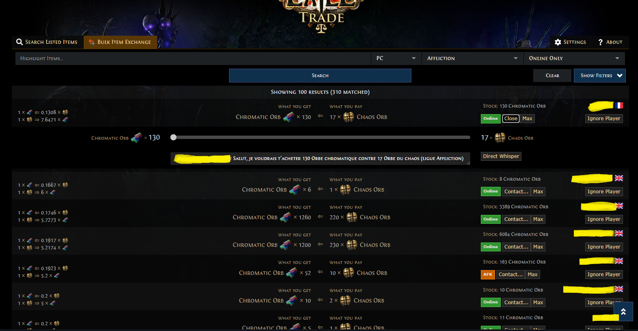Click the Highlight Items input field
The image size is (638, 331).
193,58
